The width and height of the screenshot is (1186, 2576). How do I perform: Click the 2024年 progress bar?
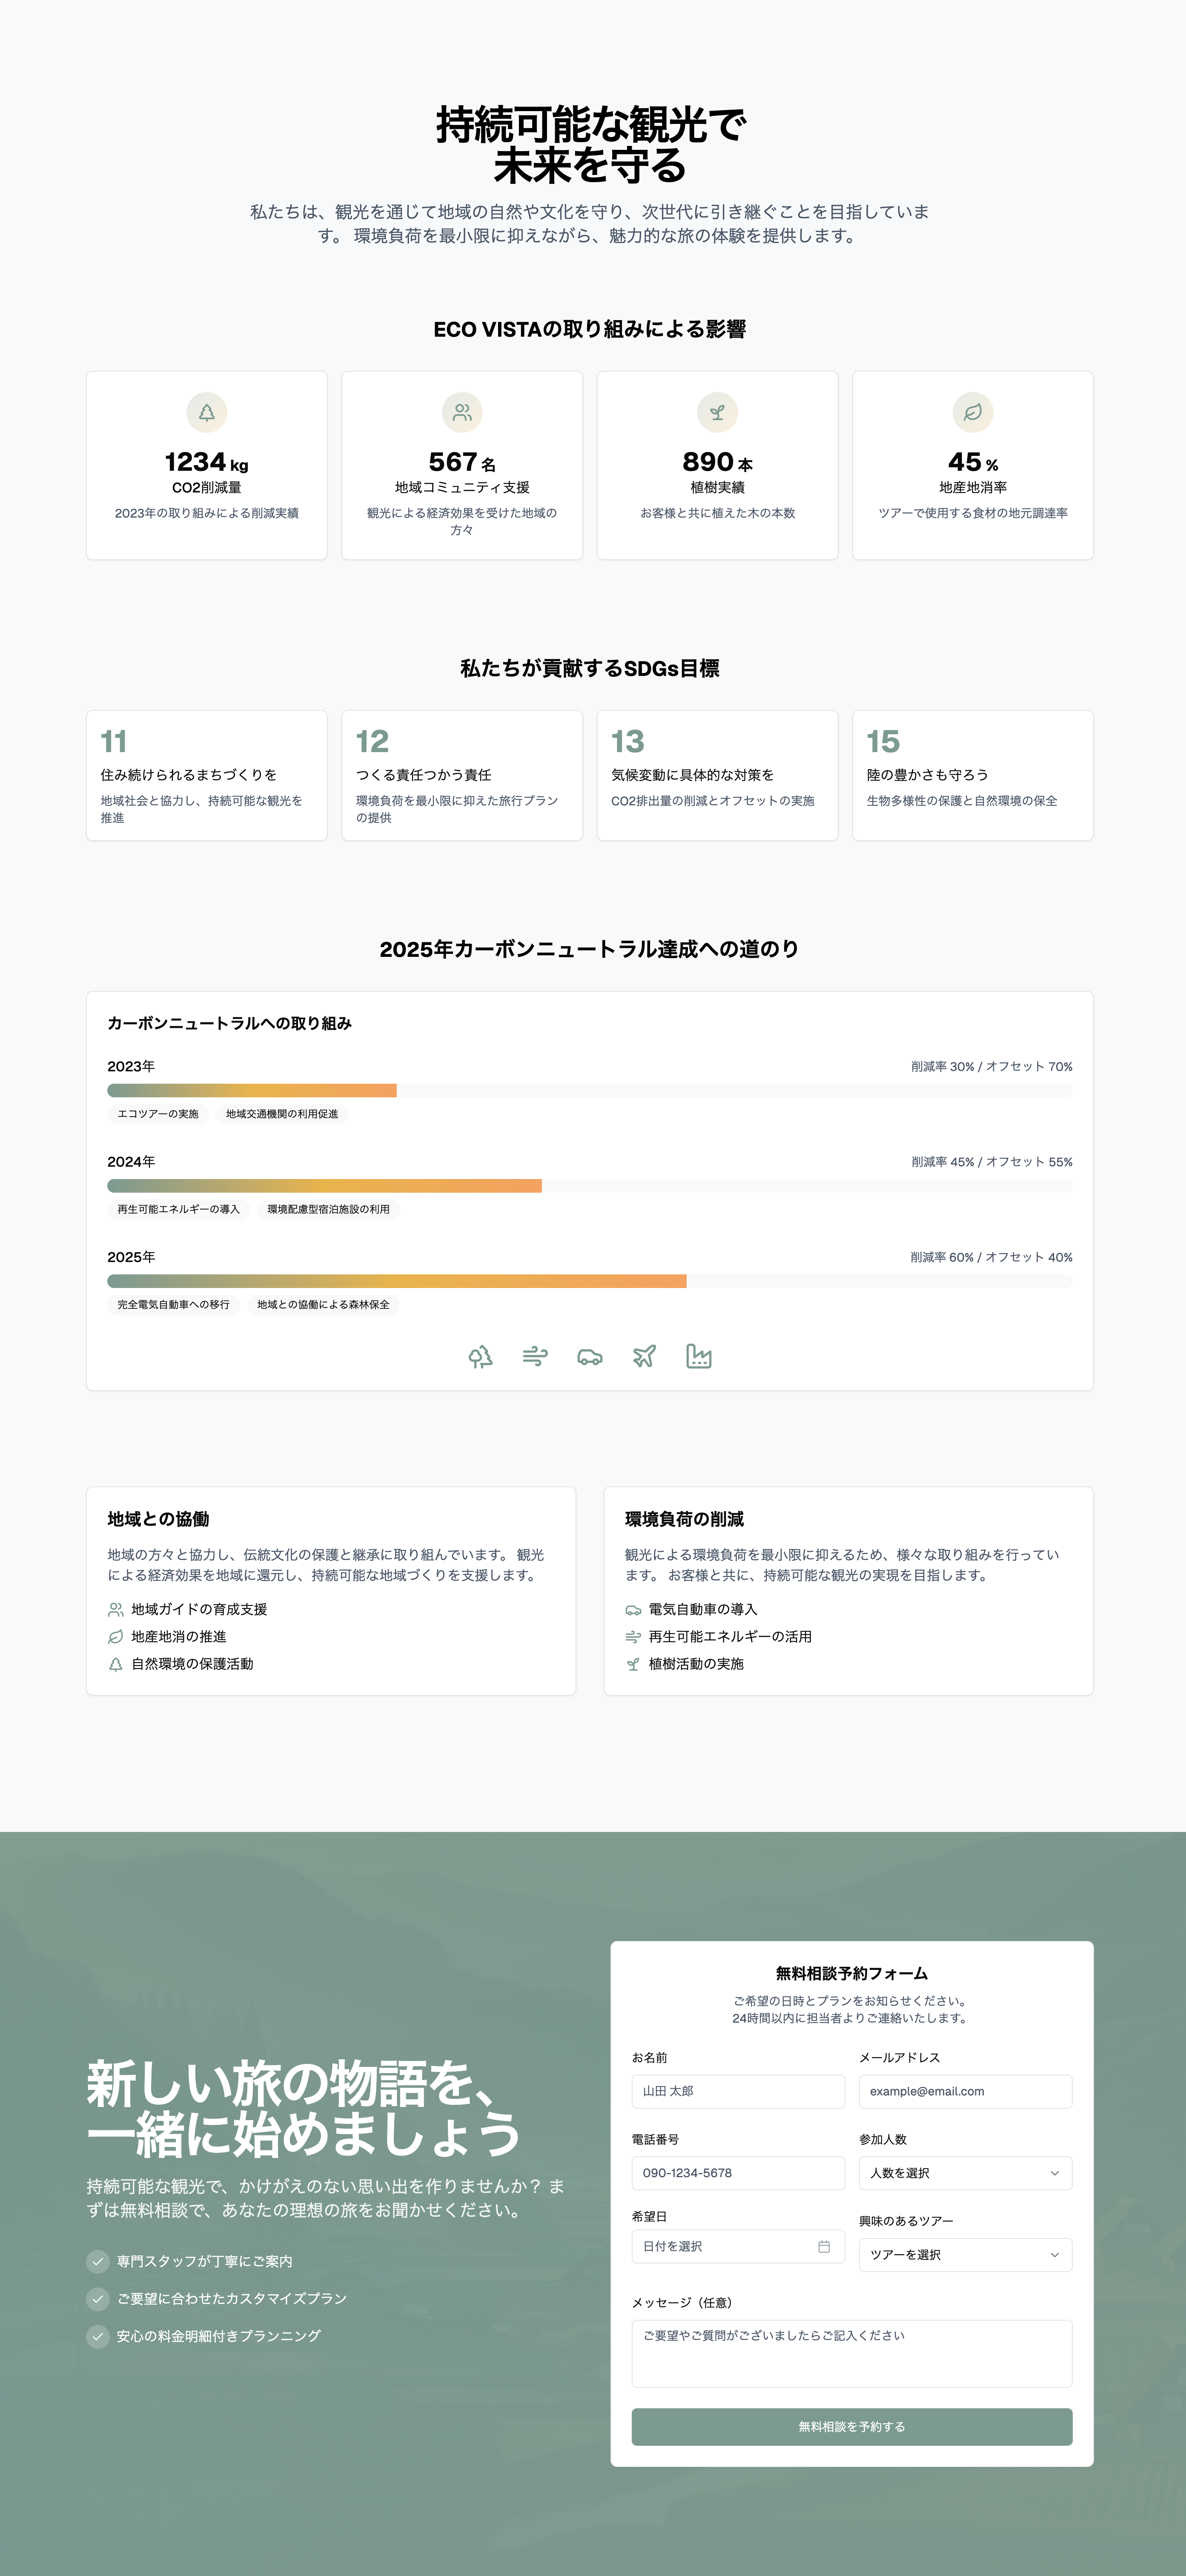click(590, 1186)
